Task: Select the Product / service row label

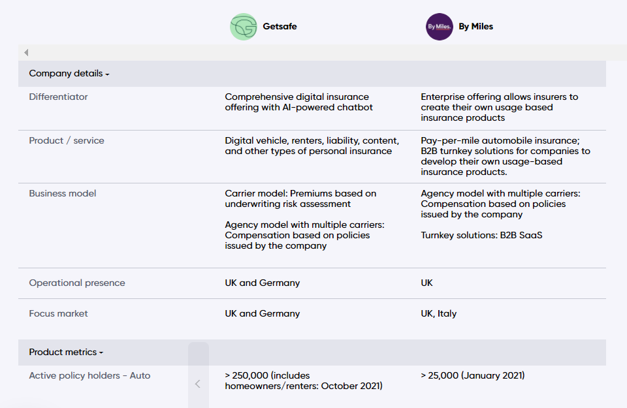Action: pos(67,140)
